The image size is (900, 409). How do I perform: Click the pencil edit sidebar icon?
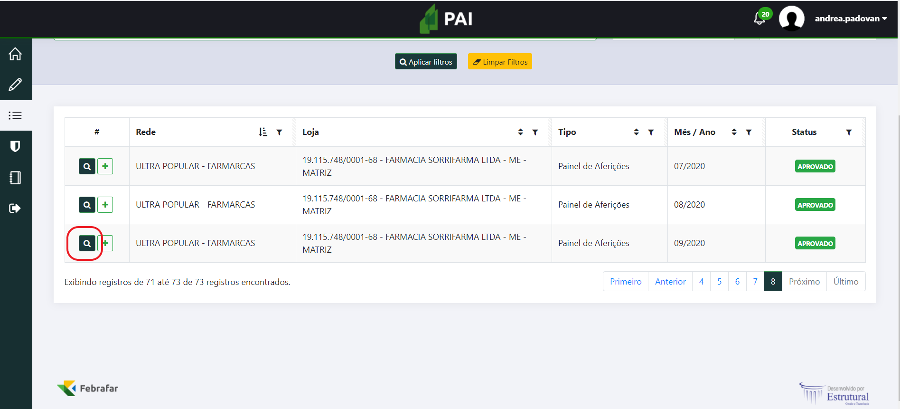[15, 85]
